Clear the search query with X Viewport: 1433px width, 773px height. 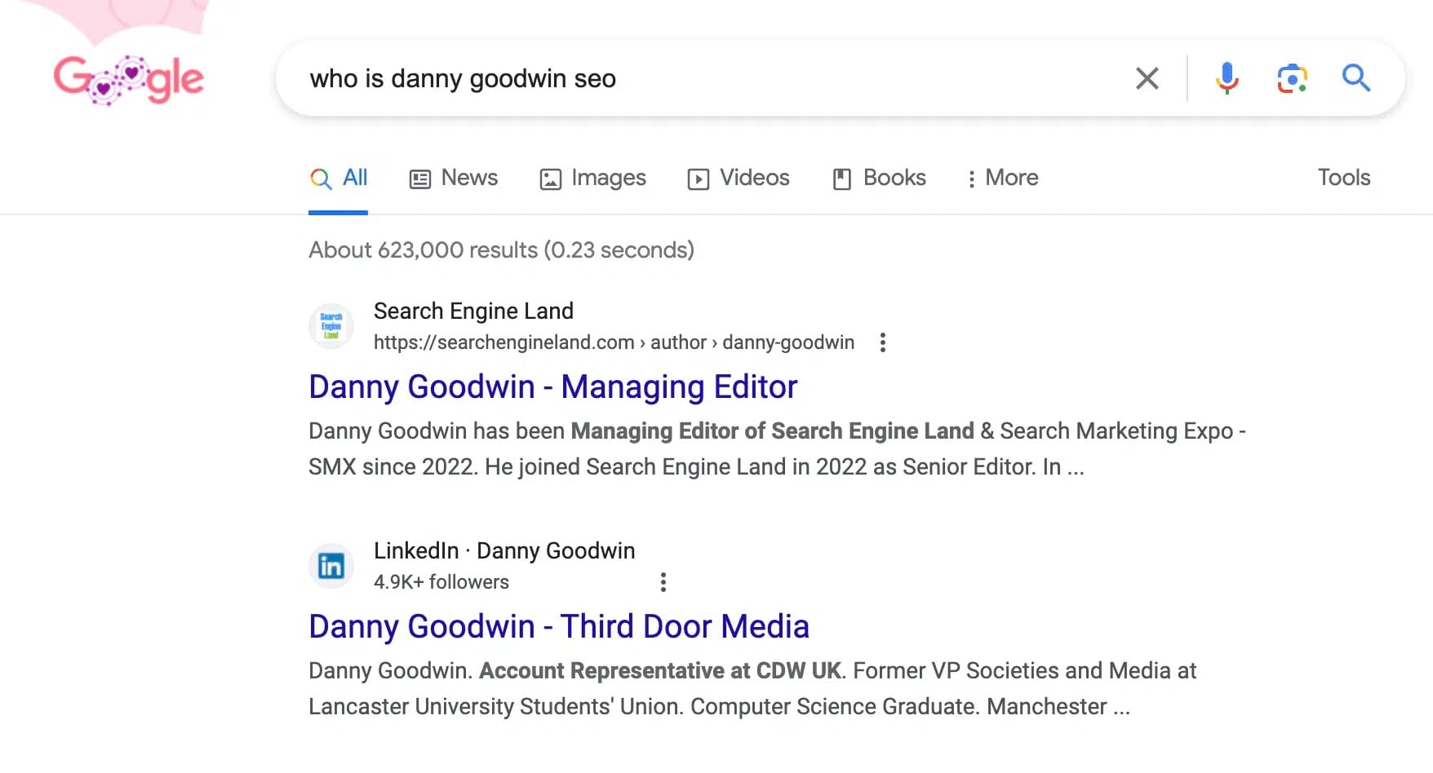click(1147, 78)
